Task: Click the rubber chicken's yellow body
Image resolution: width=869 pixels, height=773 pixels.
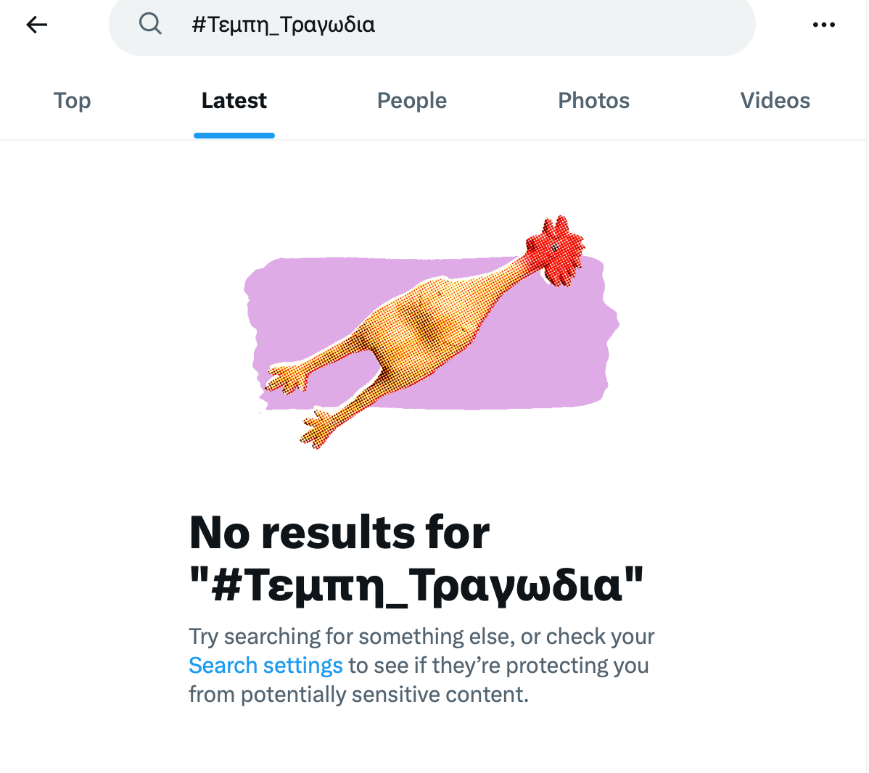Action: (421, 326)
